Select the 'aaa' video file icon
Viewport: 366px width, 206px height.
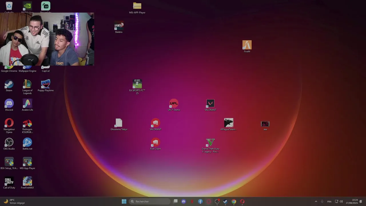point(265,125)
